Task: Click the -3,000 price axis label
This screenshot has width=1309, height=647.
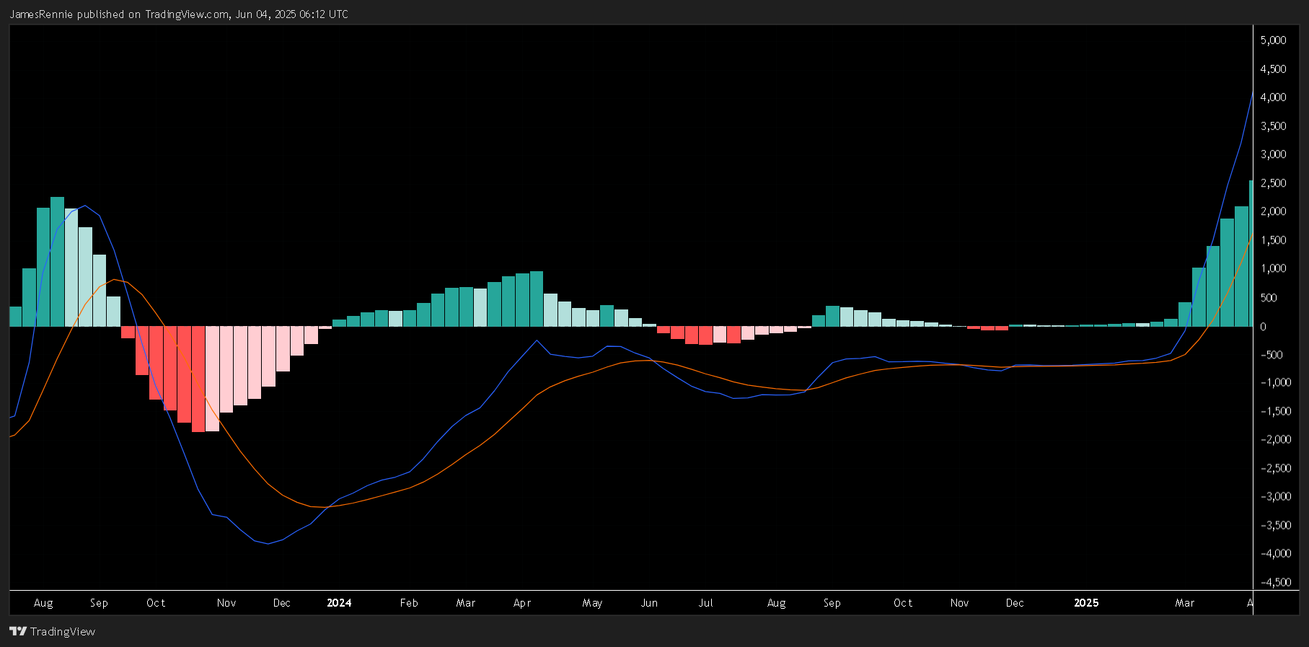Action: click(x=1275, y=496)
